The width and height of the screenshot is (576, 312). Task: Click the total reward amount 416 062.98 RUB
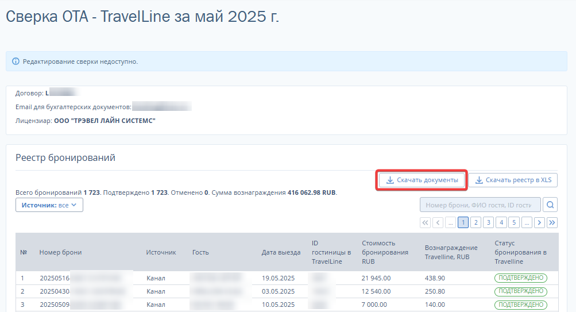(x=311, y=192)
